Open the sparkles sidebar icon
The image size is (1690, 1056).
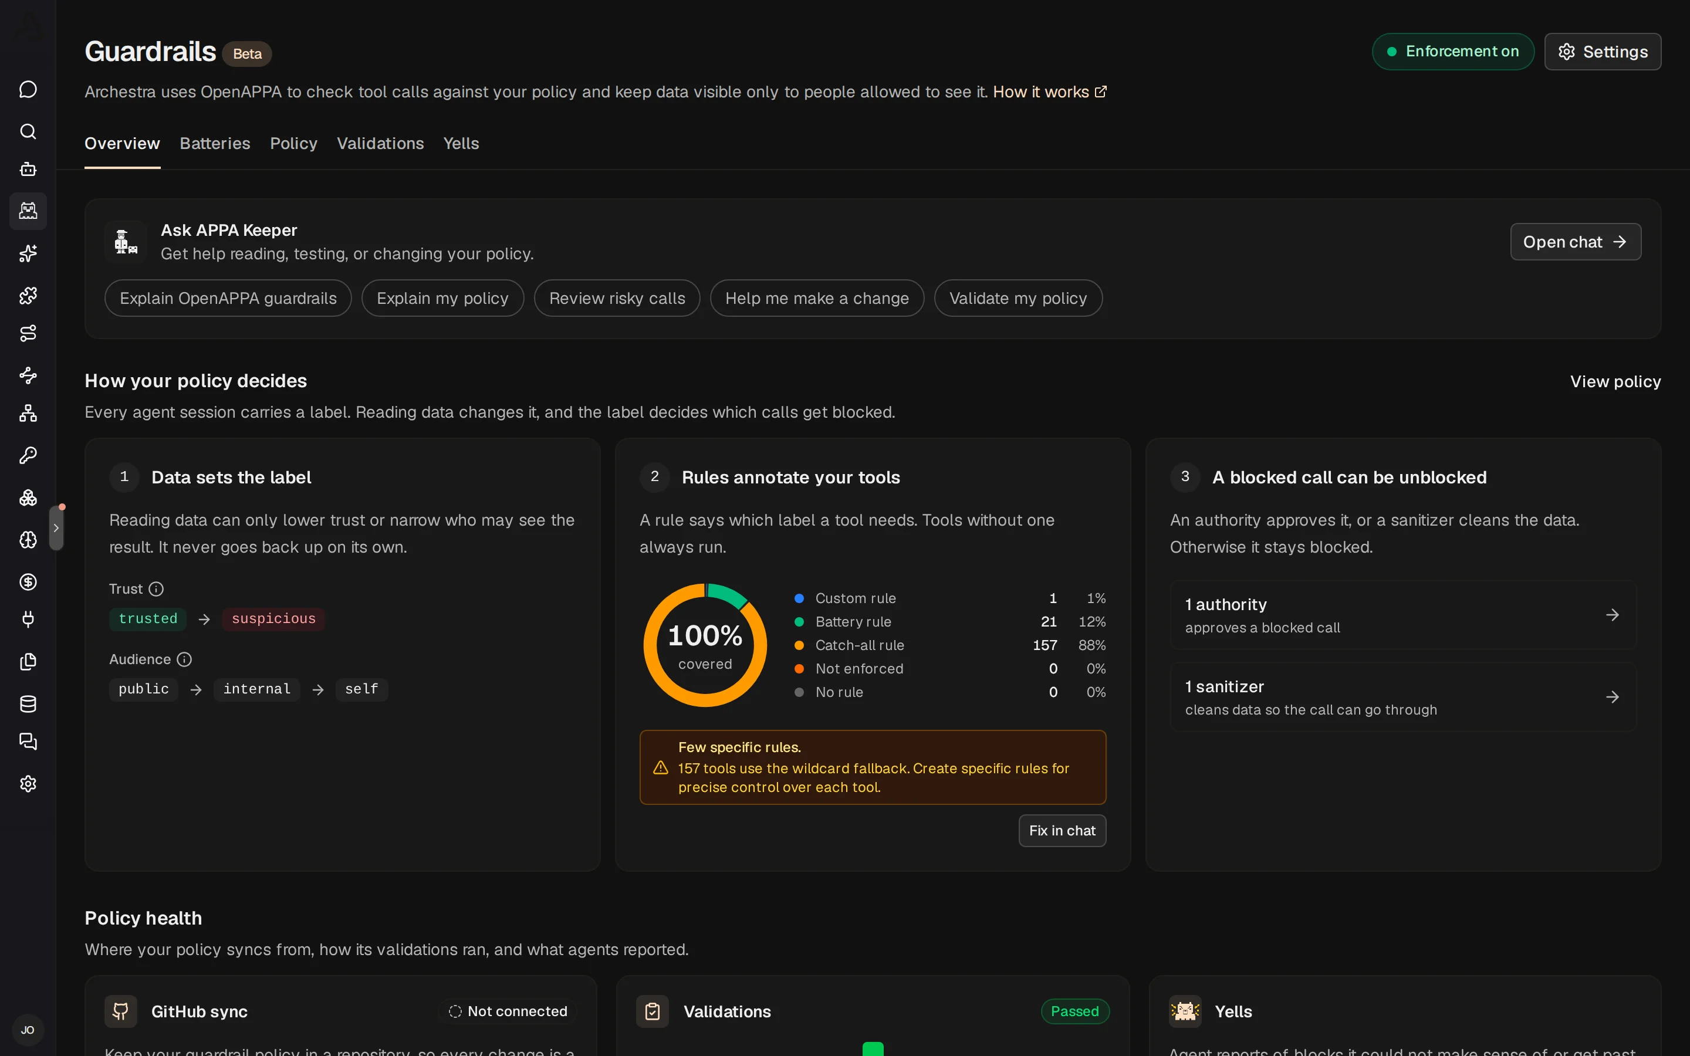[28, 253]
